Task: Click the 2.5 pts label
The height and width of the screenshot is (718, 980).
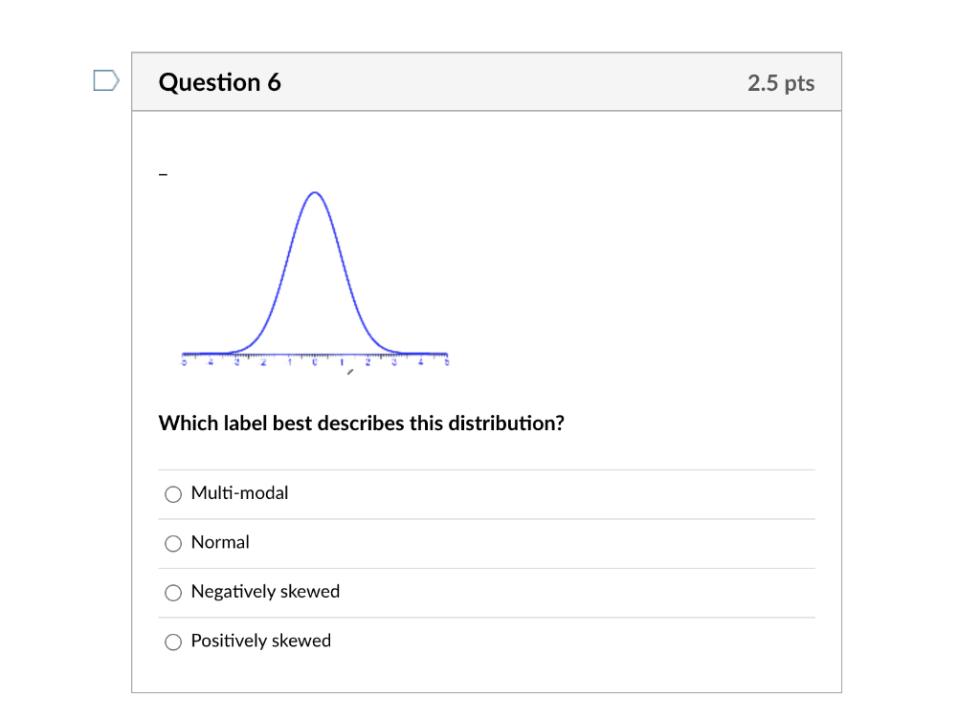Action: click(781, 83)
